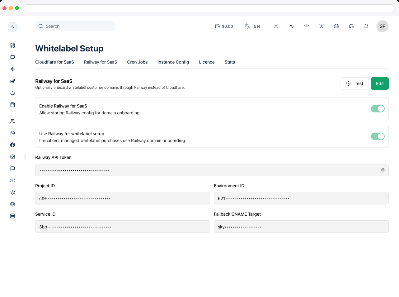Switch to Cloudflare for SaaS tab
399x297 pixels.
[54, 62]
